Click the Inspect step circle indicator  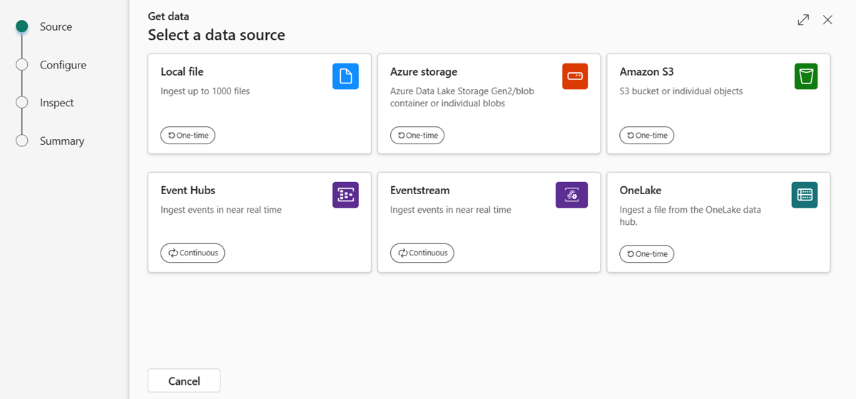pyautogui.click(x=22, y=103)
